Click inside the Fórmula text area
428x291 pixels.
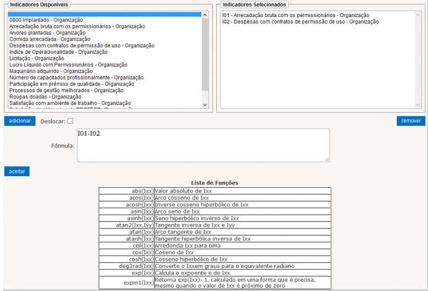(203, 145)
